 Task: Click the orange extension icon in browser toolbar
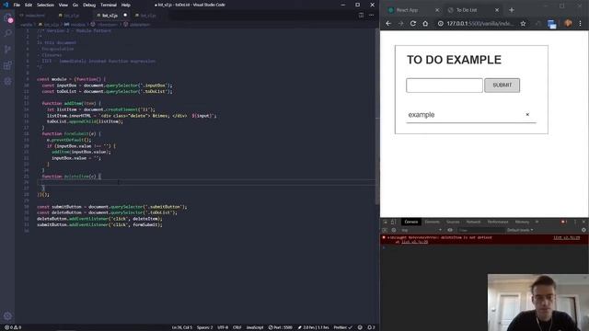[x=568, y=23]
